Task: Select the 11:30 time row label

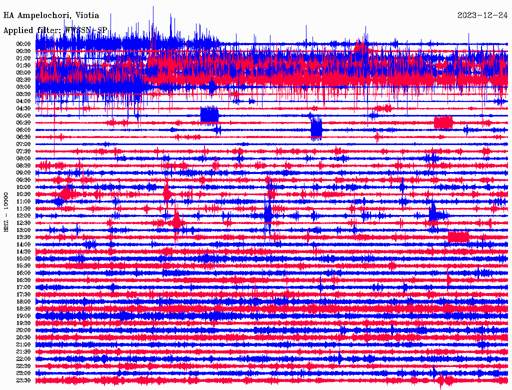Action: [x=23, y=208]
